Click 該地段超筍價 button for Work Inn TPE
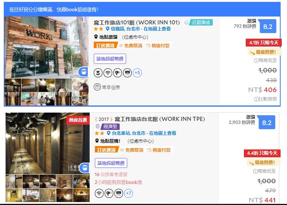 [111, 163]
